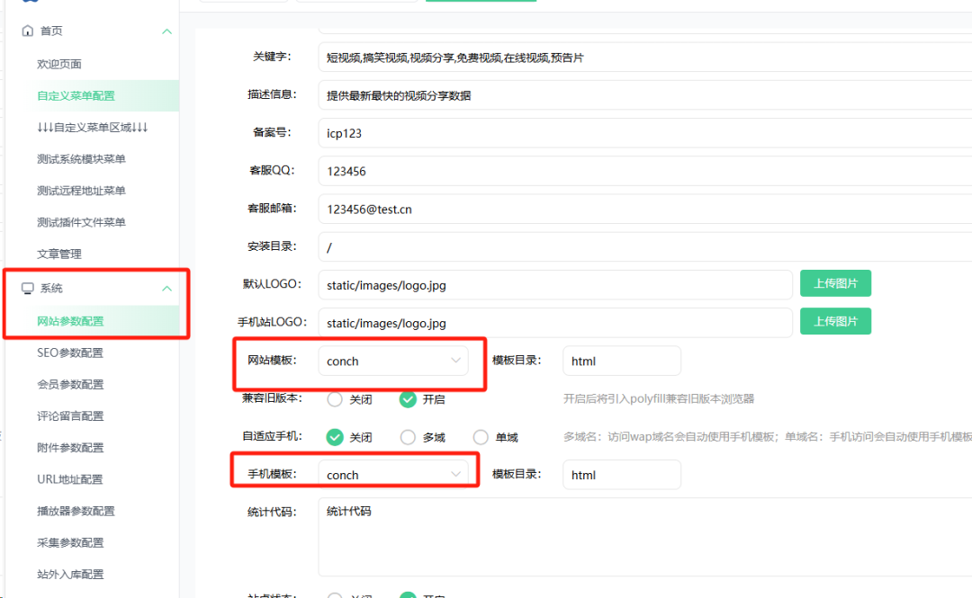This screenshot has width=972, height=598.
Task: Collapse the 首页 sidebar section
Action: click(167, 31)
